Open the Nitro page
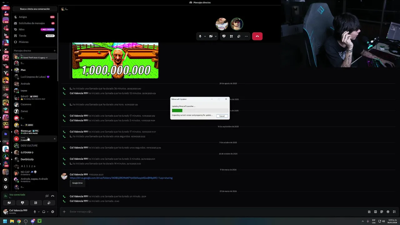The image size is (400, 225). pyautogui.click(x=35, y=29)
